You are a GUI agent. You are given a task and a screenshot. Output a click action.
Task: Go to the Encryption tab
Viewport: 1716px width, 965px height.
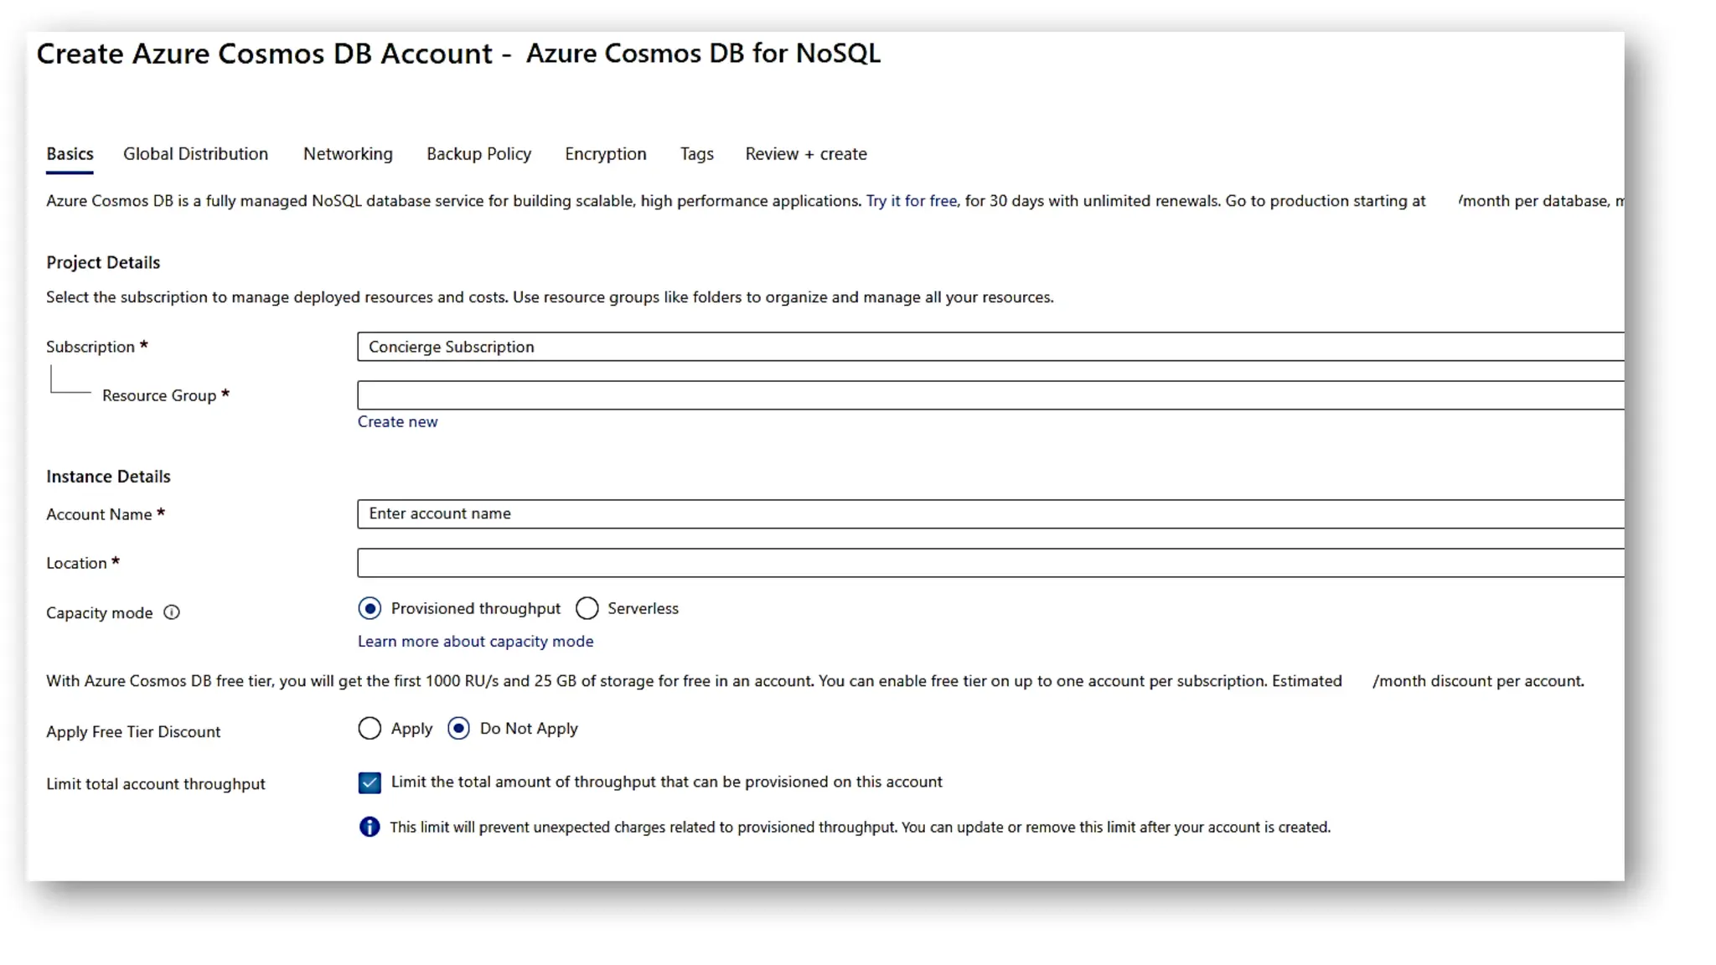click(x=605, y=154)
